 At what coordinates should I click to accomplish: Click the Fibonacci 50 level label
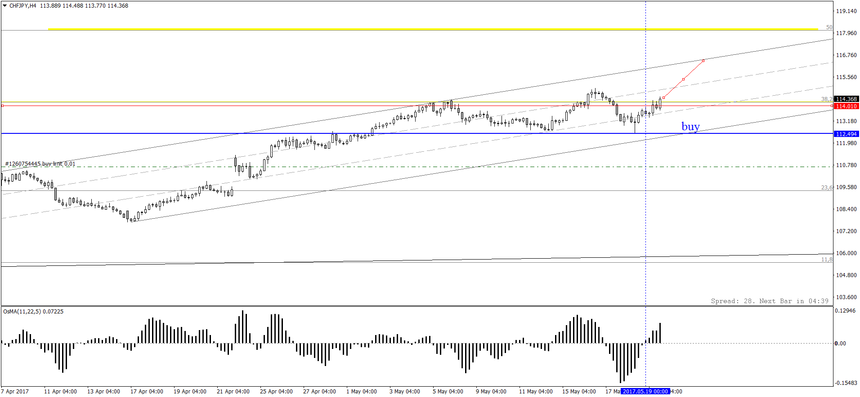pos(829,27)
